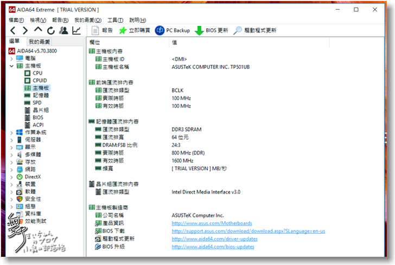
Task: Open the asus.com/Motherboards product link
Action: pyautogui.click(x=212, y=223)
